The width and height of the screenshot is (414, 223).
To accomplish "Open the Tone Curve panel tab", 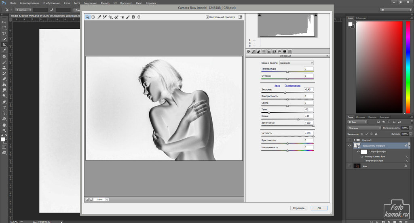I will tap(253, 51).
